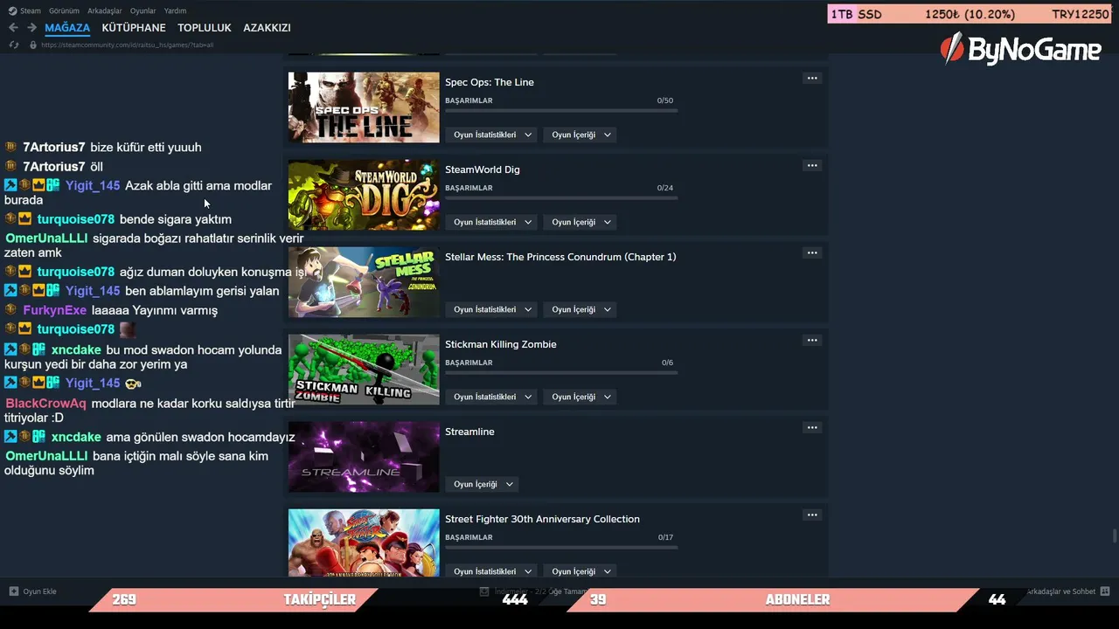Click the BAŞARIMLAR label under Stickman Killing Zombie

click(x=469, y=363)
